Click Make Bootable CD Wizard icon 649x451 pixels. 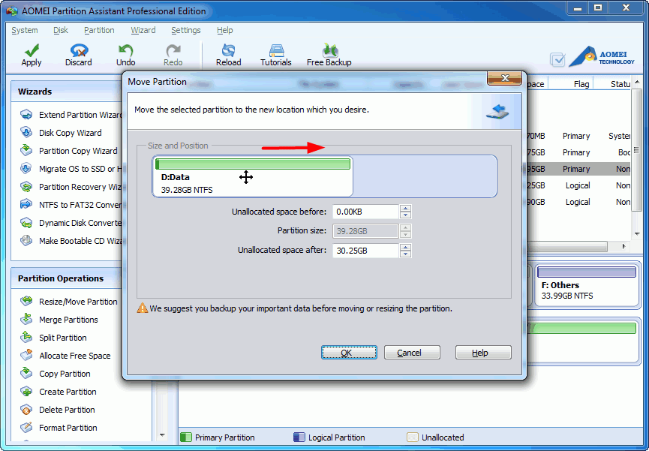(x=27, y=241)
